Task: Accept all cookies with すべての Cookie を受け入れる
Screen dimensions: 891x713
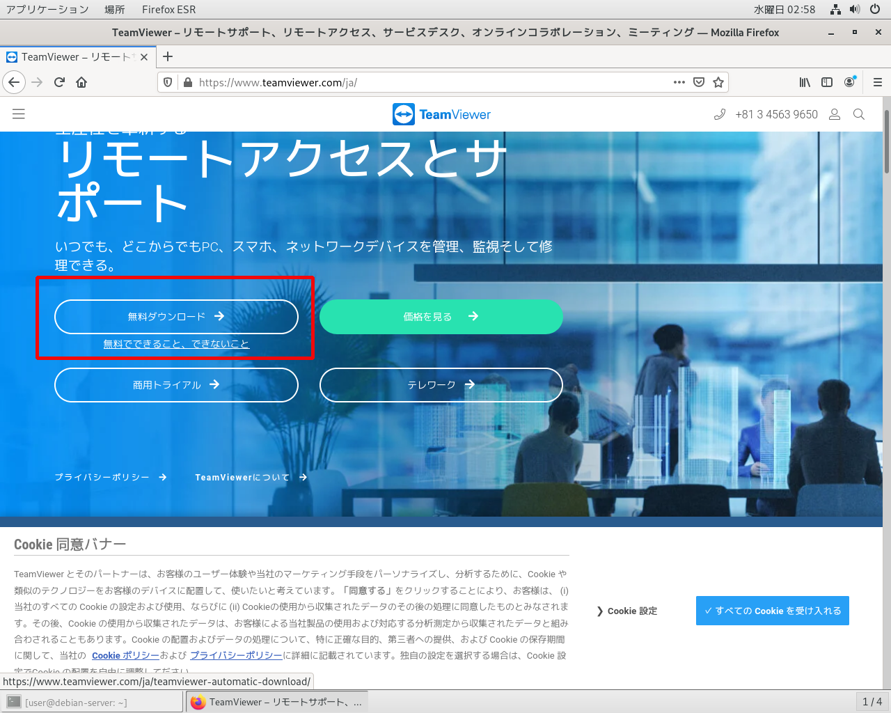Action: coord(772,611)
